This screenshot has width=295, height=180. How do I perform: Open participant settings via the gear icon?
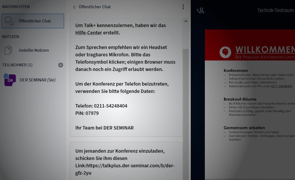[x=61, y=65]
